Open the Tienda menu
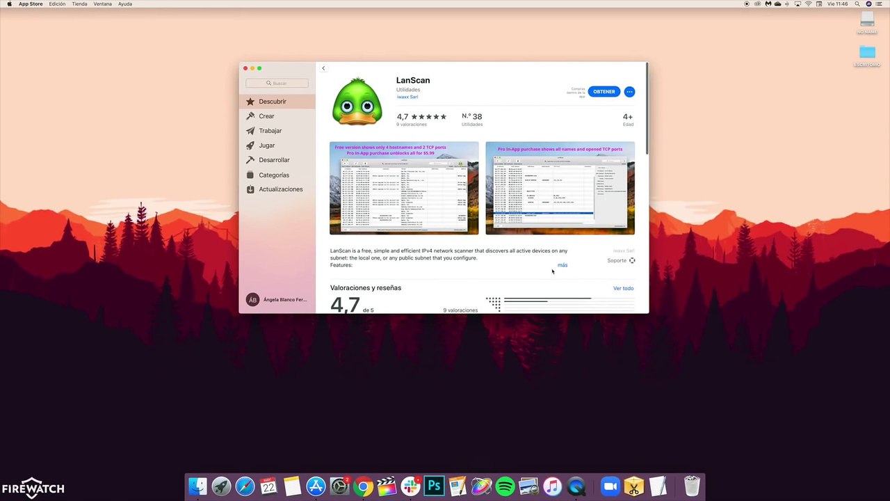The height and width of the screenshot is (501, 890). (x=80, y=3)
